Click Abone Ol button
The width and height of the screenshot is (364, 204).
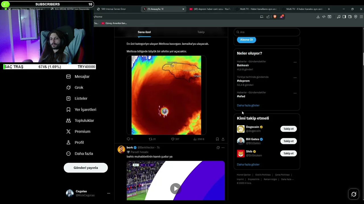(246, 40)
